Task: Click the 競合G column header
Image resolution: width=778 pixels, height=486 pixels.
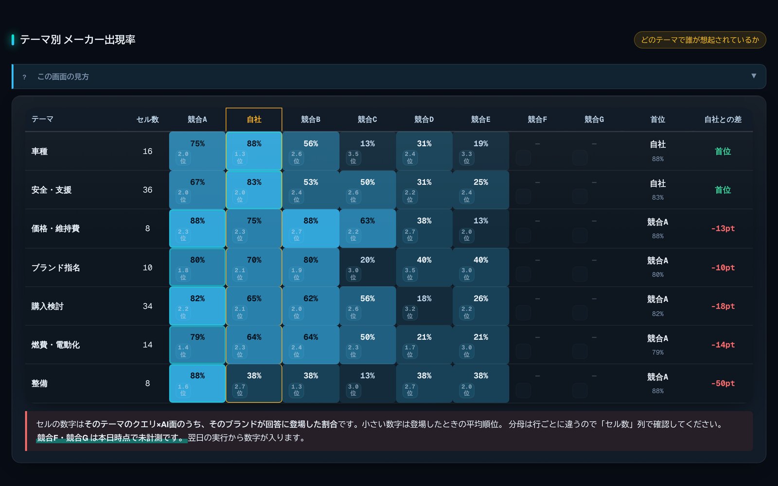Action: coord(594,120)
